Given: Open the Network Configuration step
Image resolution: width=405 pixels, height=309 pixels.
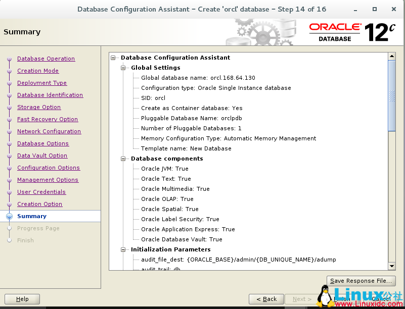Looking at the screenshot, I should click(x=49, y=131).
